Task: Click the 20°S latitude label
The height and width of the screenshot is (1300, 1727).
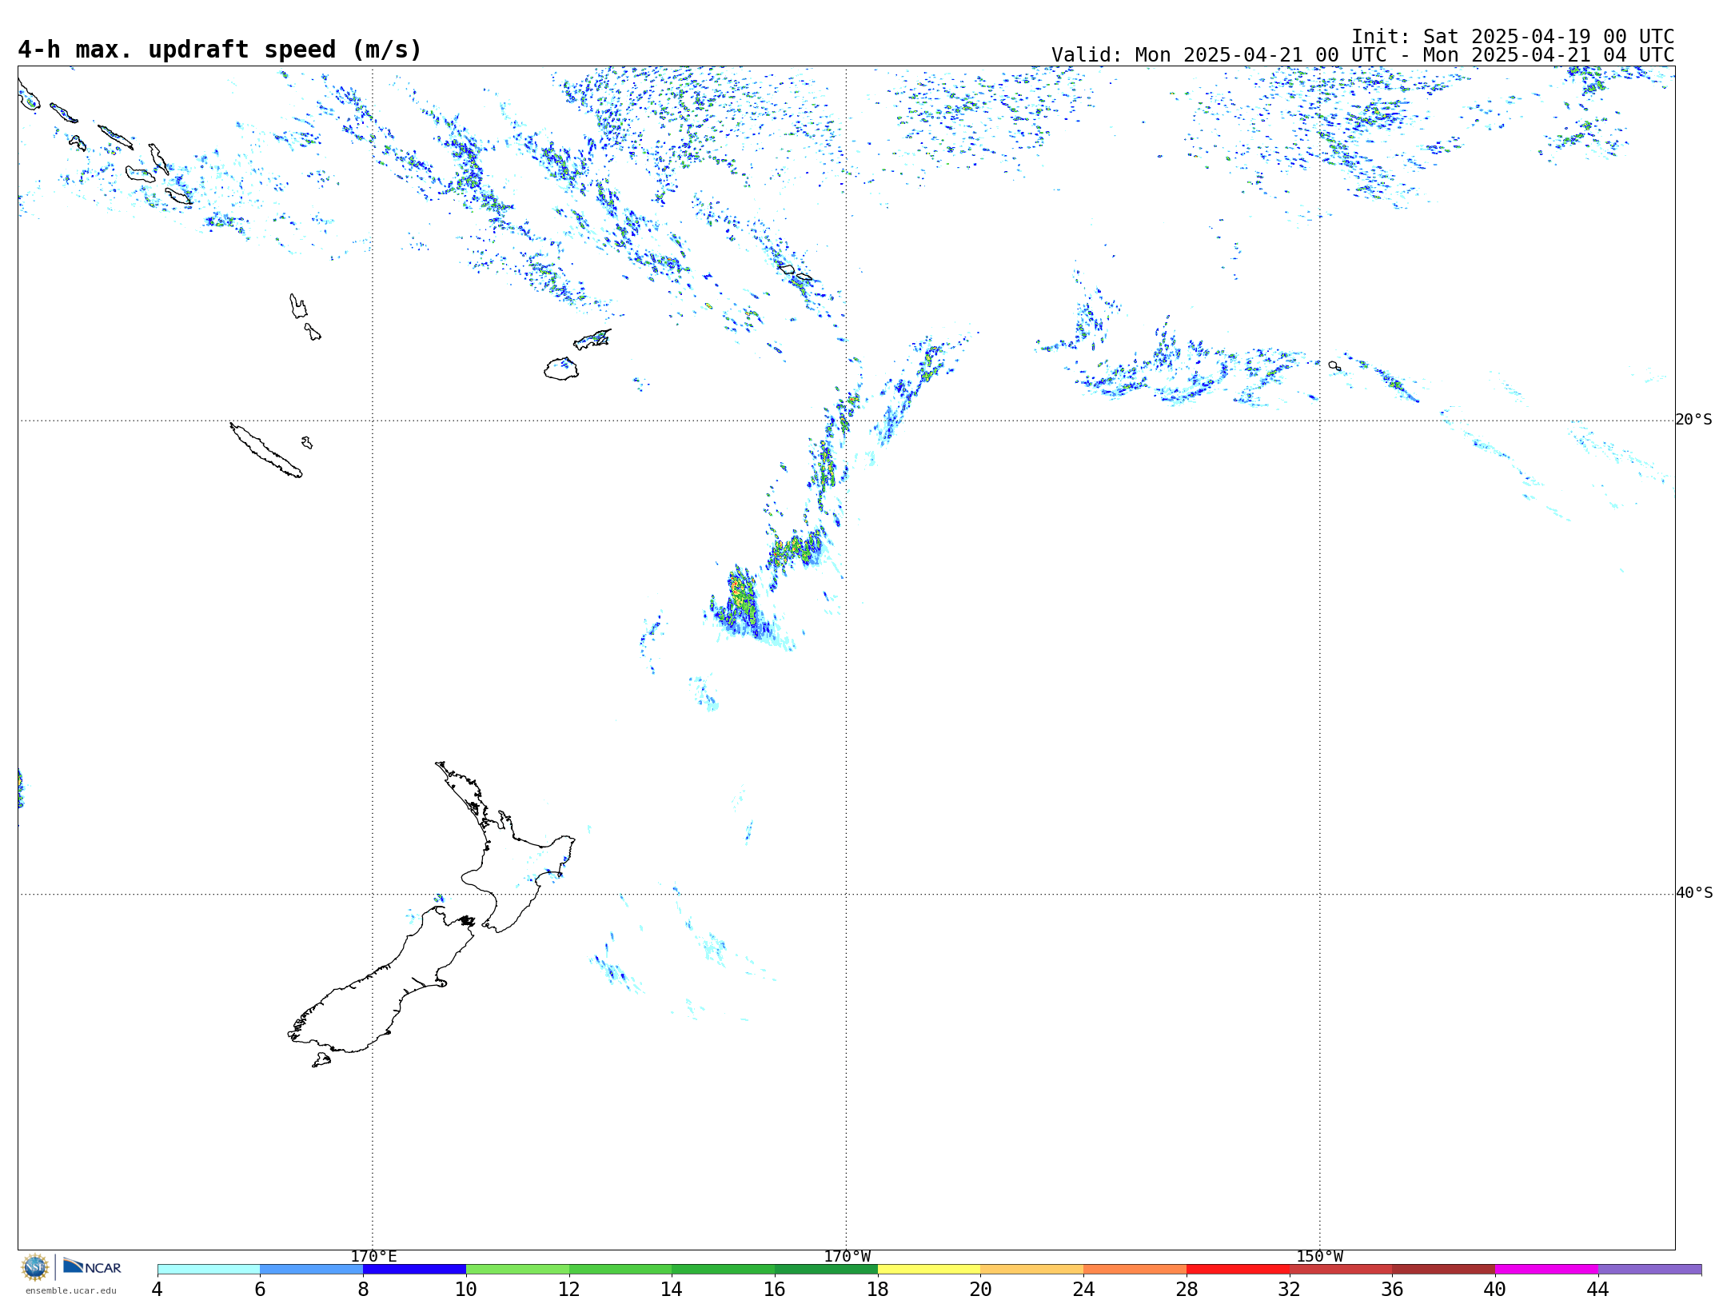Action: click(x=1693, y=420)
